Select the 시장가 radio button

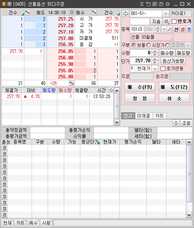pyautogui.click(x=148, y=45)
